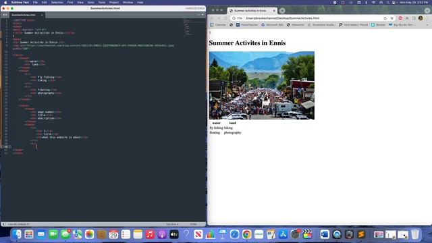Open Spotlight search in the menu bar
This screenshot has height=243, width=432.
387,3
